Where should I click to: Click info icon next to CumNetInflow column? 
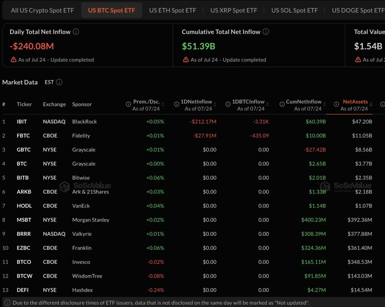[x=282, y=104]
